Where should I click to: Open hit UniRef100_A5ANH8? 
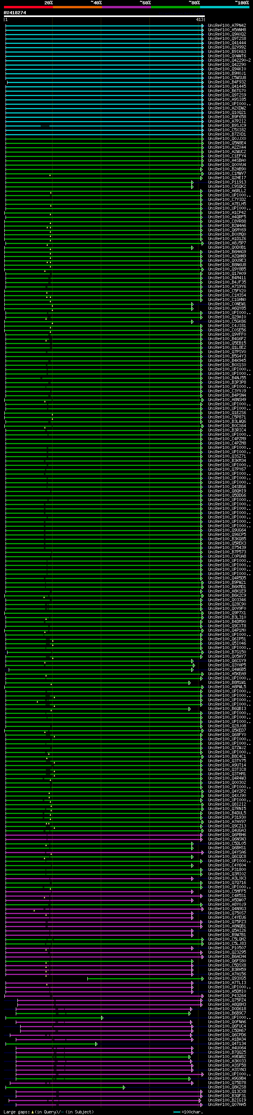pyautogui.click(x=227, y=30)
